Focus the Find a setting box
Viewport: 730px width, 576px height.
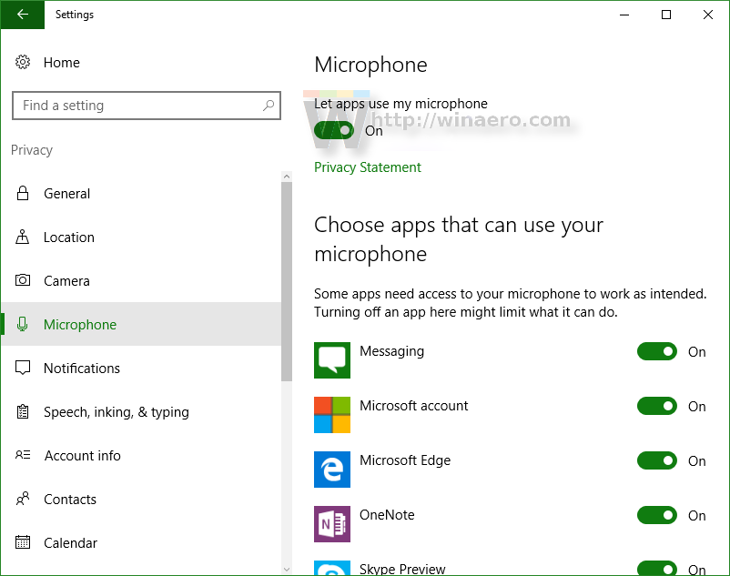click(x=147, y=106)
